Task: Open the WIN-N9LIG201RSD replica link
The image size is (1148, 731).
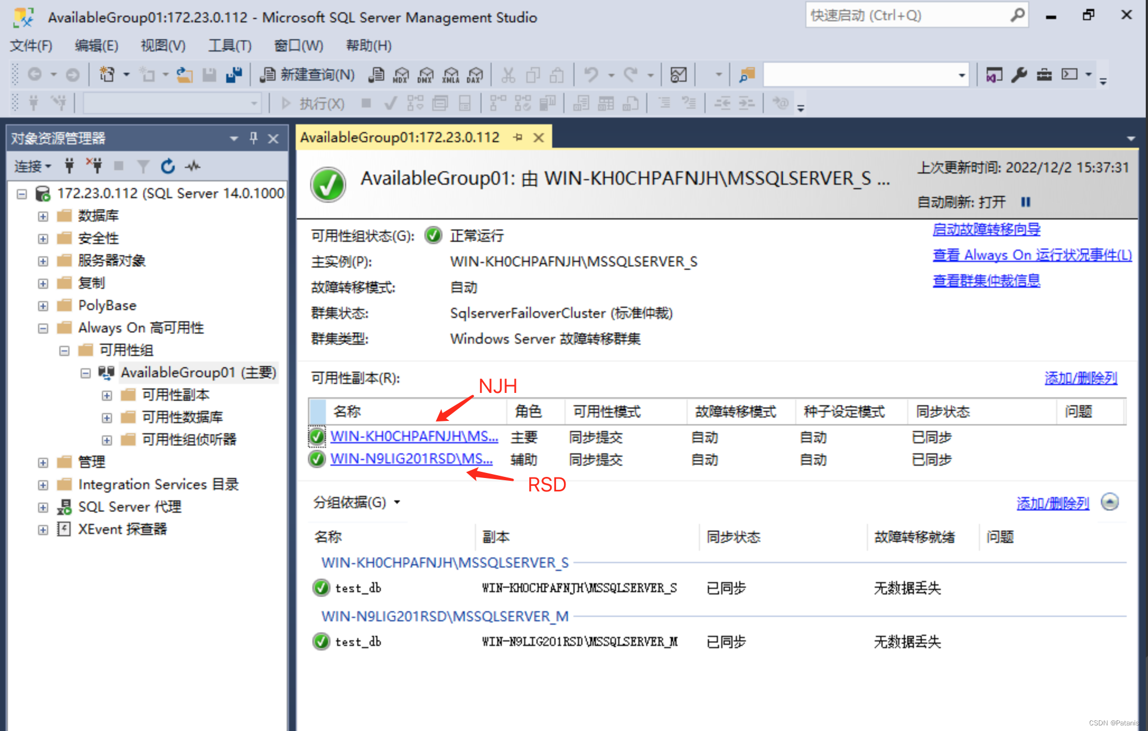Action: point(411,458)
